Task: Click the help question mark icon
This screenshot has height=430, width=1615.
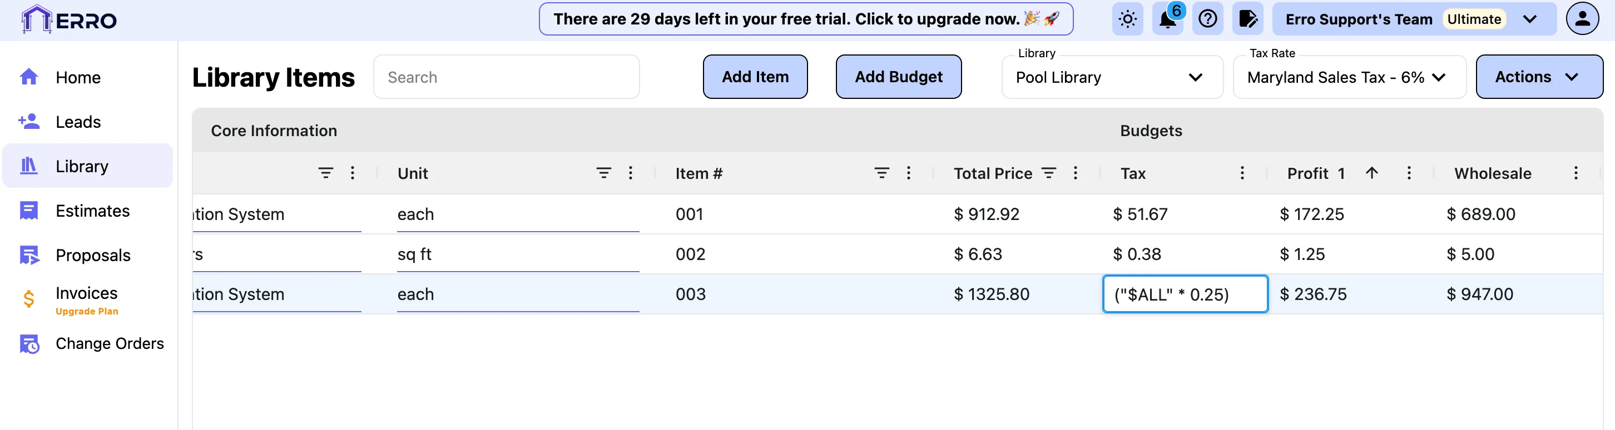Action: point(1207,19)
